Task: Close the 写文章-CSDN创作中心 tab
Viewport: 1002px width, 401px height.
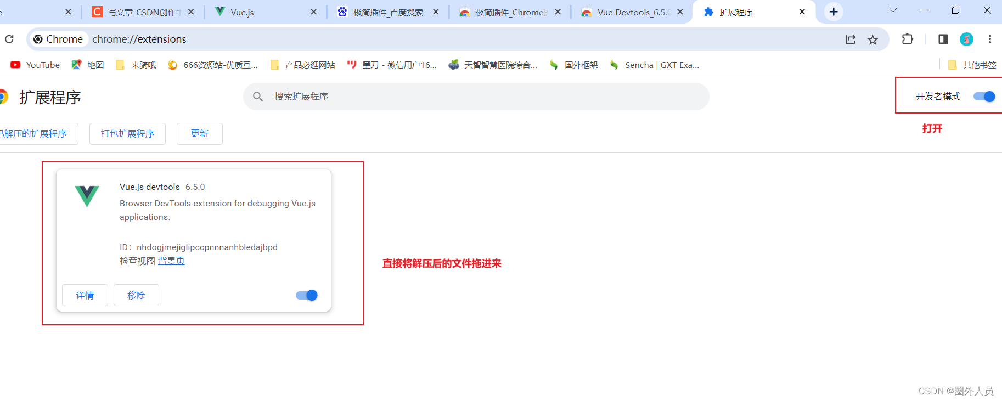Action: click(x=190, y=12)
